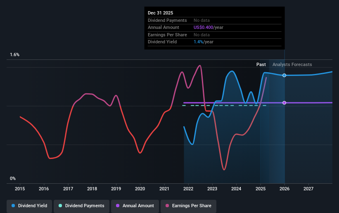Screen dimensions: 339x213
Task: Click the pink Earnings Per Share legend dot
Action: click(x=167, y=206)
